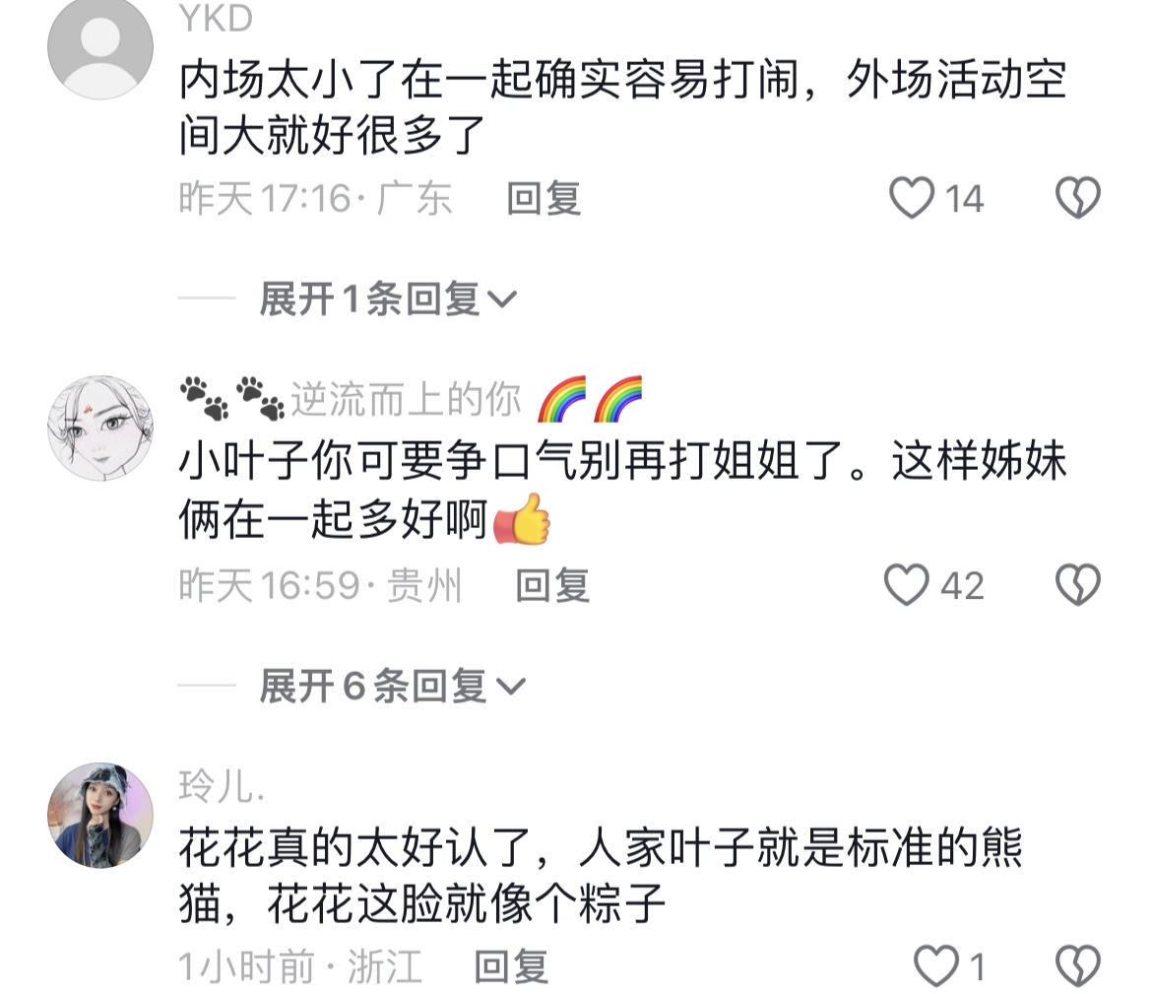This screenshot has width=1152, height=994.
Task: Like the 逆流而上的你 comment showing 42
Action: tap(907, 585)
